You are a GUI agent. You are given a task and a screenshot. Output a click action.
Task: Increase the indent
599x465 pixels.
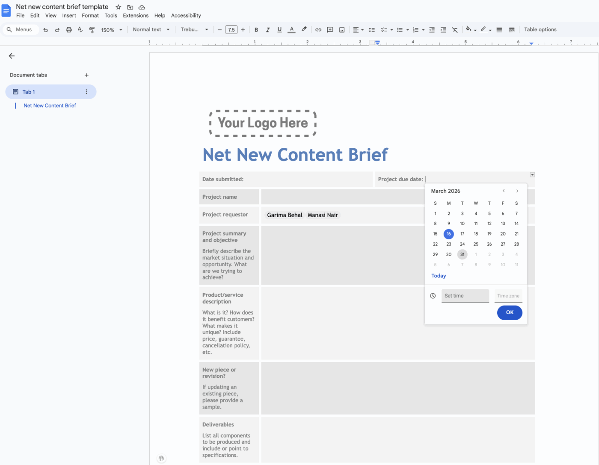(x=443, y=30)
